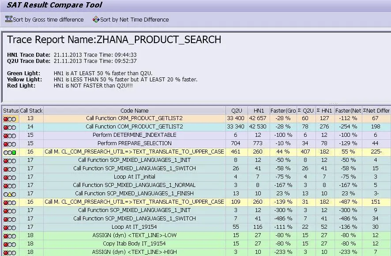Click the sum Q2U value 407

click(305, 152)
